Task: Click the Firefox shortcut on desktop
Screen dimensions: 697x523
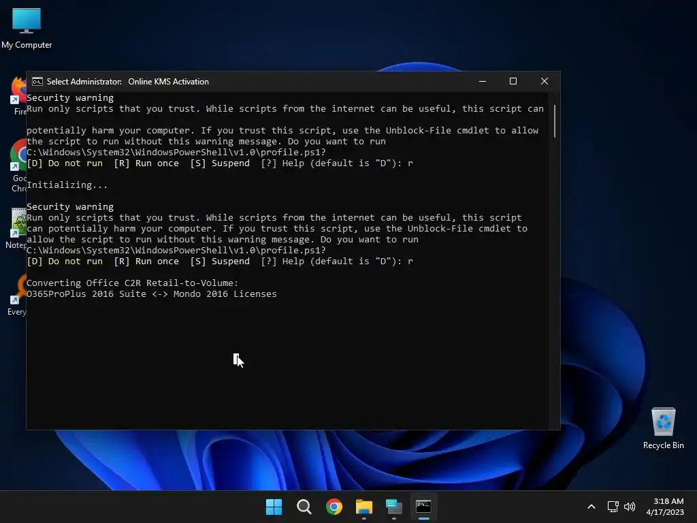Action: click(x=18, y=95)
